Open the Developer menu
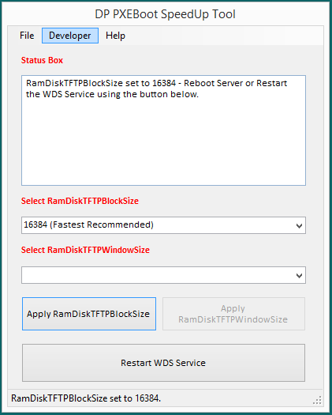The width and height of the screenshot is (332, 415). click(x=70, y=36)
